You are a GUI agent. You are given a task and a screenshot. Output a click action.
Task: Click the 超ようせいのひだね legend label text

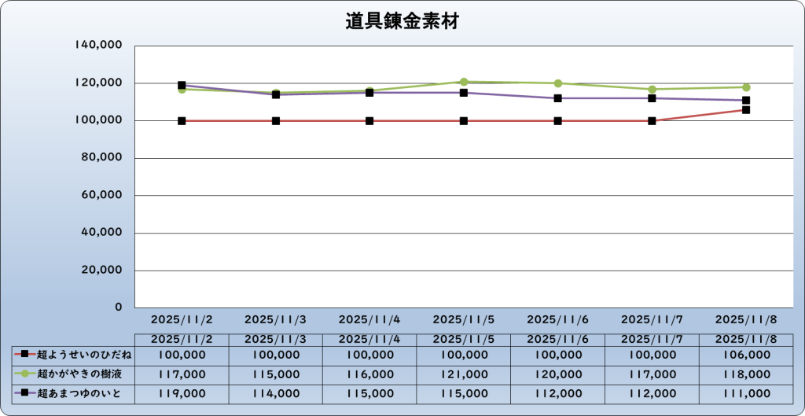click(x=83, y=355)
